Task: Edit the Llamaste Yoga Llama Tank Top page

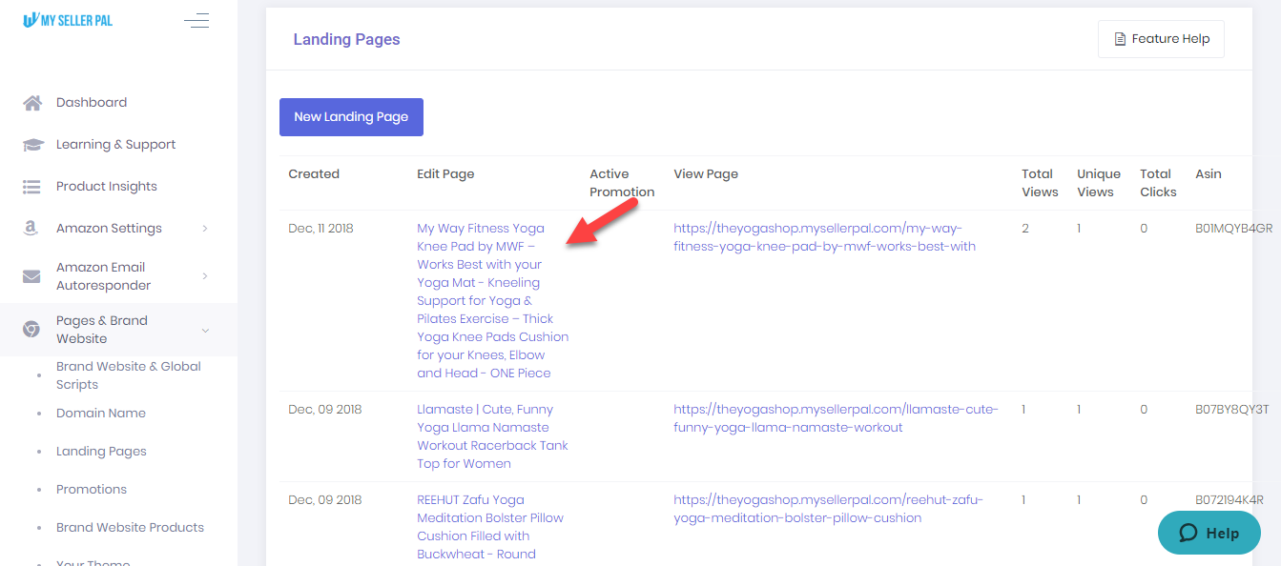Action: tap(492, 436)
